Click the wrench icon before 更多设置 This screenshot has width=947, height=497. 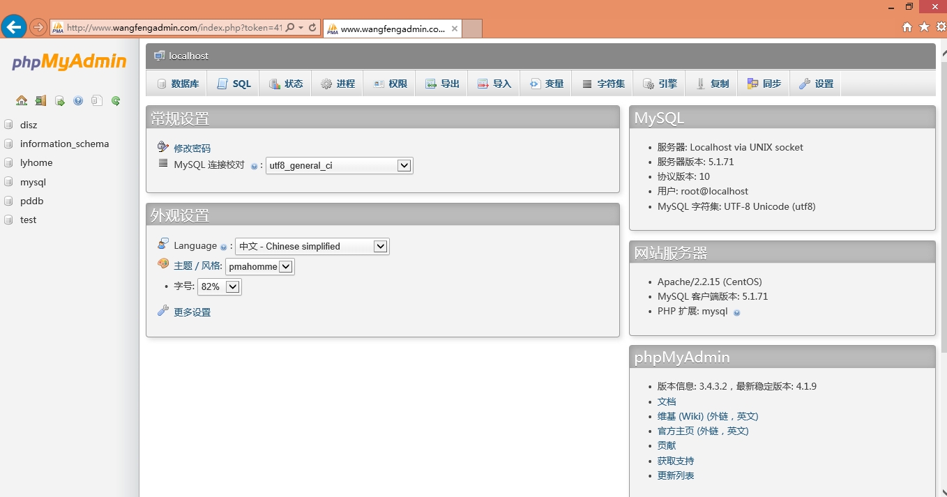(163, 311)
